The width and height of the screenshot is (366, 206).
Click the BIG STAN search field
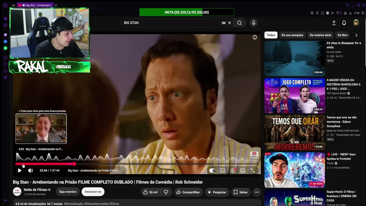(x=171, y=23)
